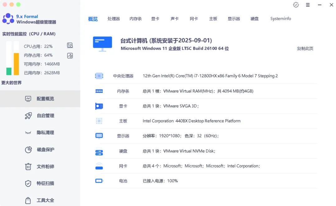
Task: Open 磁盘保护 disk protection
Action: 40,149
